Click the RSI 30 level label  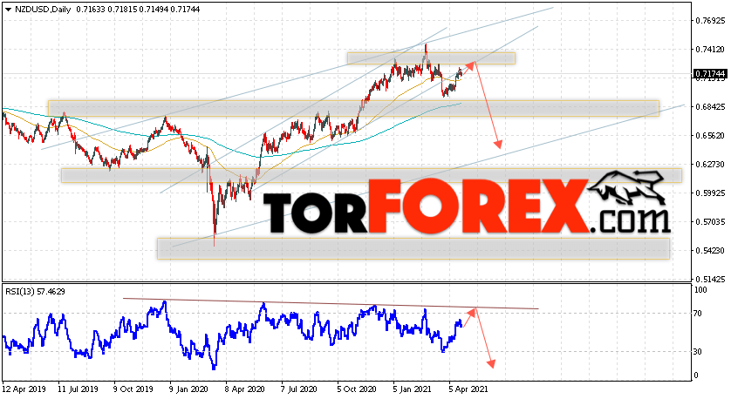click(x=698, y=351)
